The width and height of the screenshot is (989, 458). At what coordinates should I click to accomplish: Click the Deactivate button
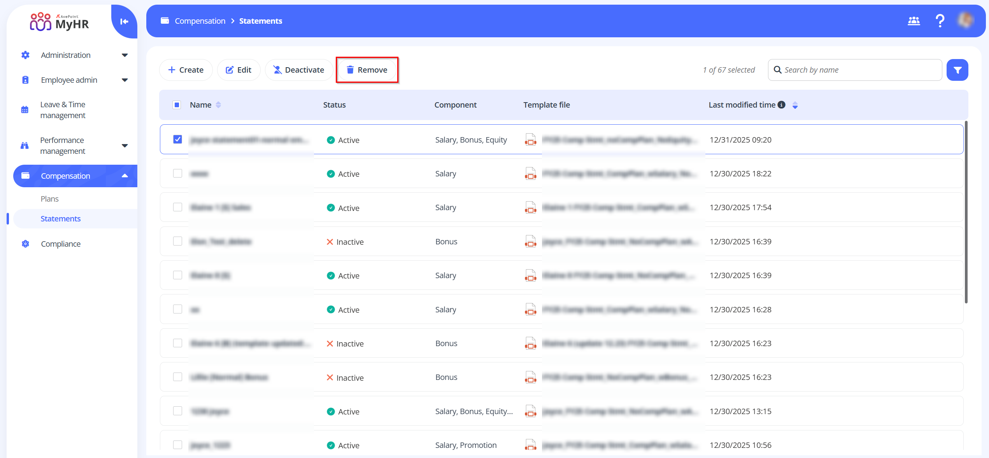tap(298, 70)
